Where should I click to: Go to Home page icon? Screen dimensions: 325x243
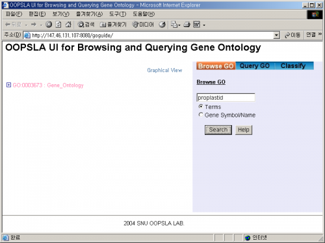tap(68, 25)
